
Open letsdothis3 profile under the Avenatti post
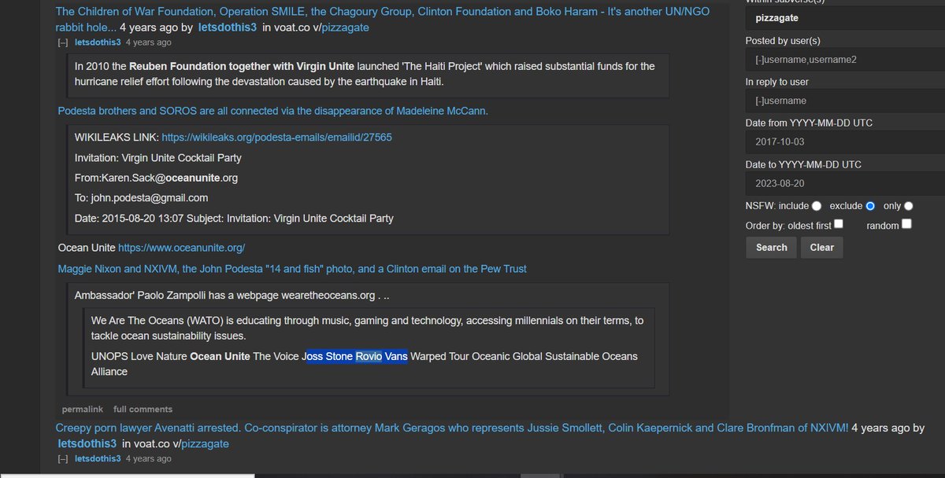pos(88,444)
